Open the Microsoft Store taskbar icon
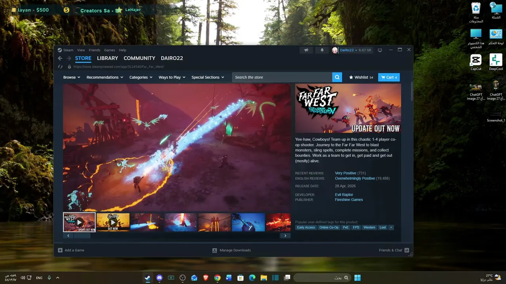 240,278
